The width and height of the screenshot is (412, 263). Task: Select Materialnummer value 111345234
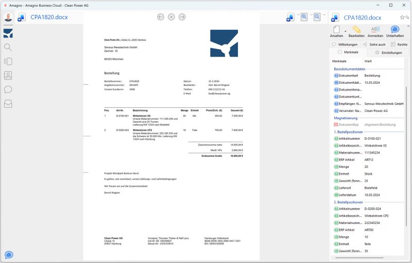coord(372,153)
